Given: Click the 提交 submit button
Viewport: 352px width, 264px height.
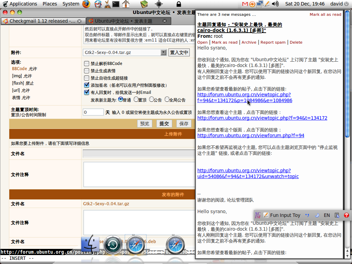Looking at the screenshot, I should (164, 124).
